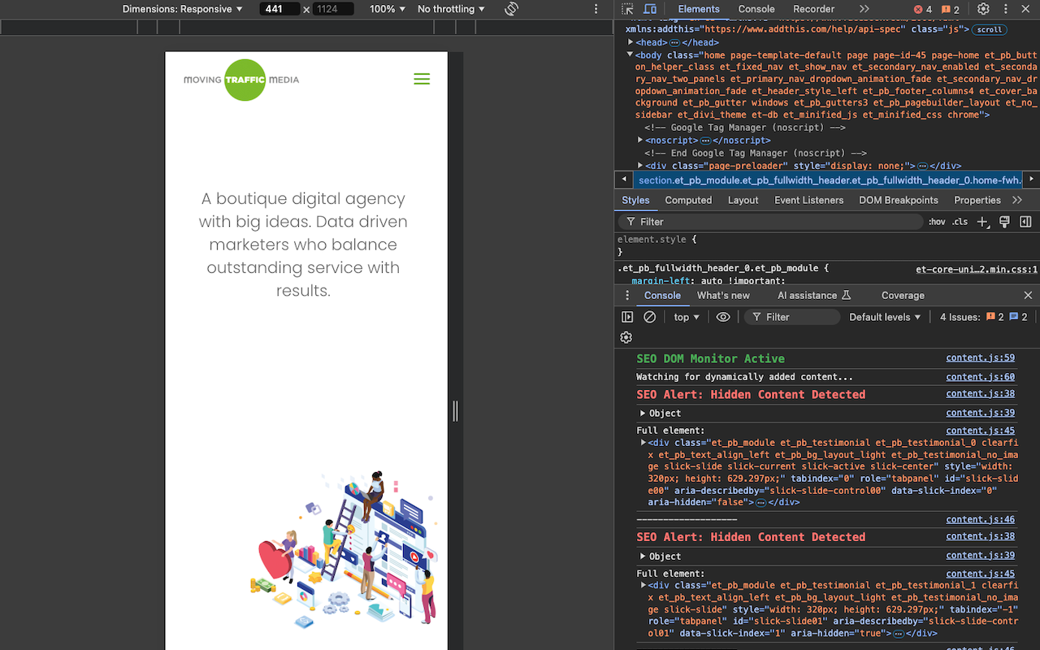
Task: Open the Default levels dropdown
Action: pos(884,317)
